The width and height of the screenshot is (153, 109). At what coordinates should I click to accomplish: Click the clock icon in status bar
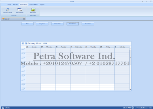[133, 108]
